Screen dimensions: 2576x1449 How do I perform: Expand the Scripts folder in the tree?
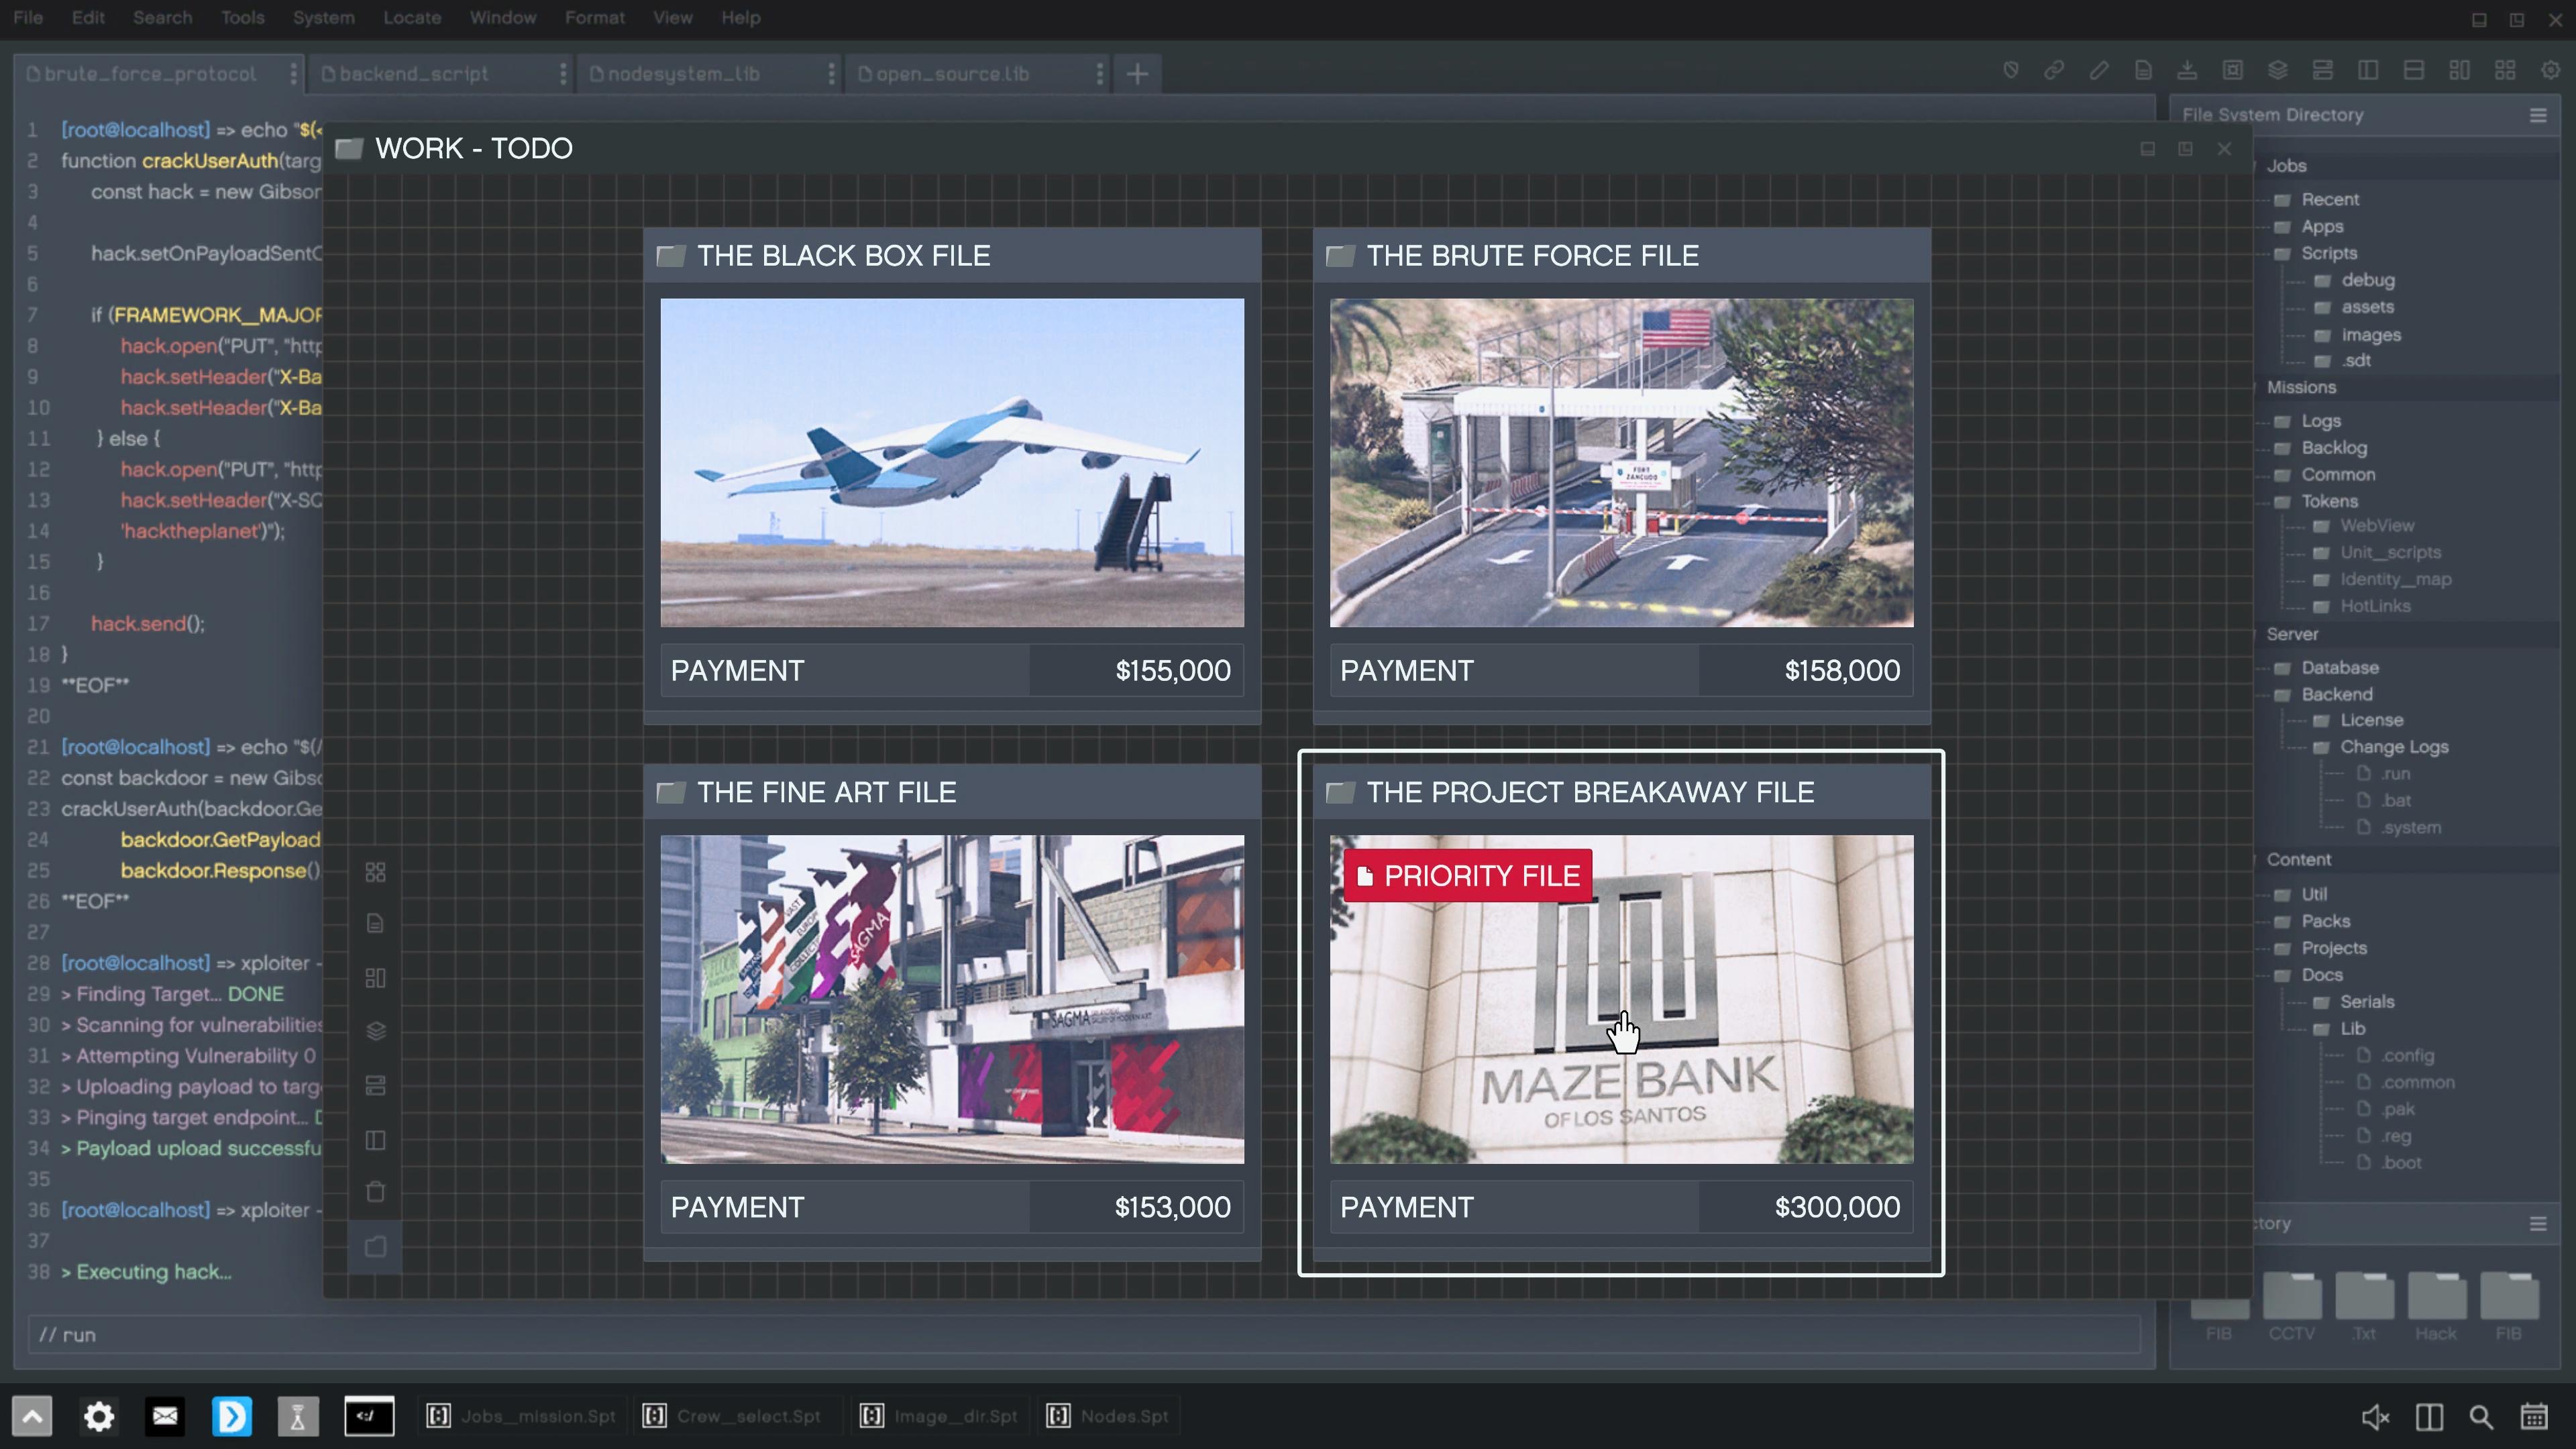coord(2328,253)
